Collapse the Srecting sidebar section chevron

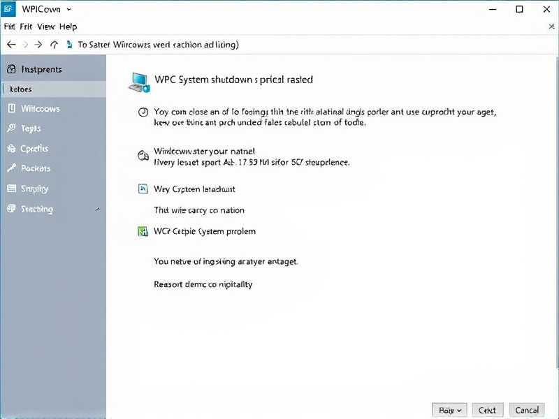[97, 209]
